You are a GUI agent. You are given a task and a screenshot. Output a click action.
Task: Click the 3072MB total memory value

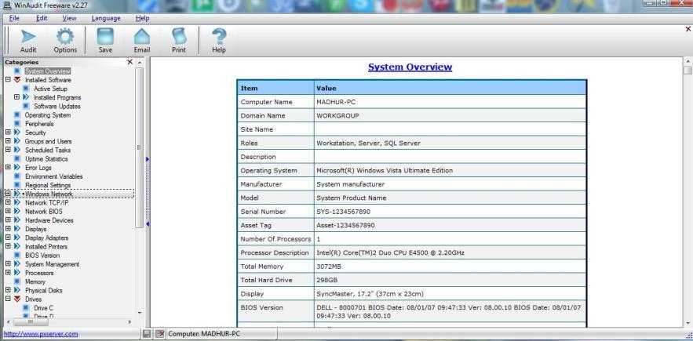pyautogui.click(x=329, y=267)
